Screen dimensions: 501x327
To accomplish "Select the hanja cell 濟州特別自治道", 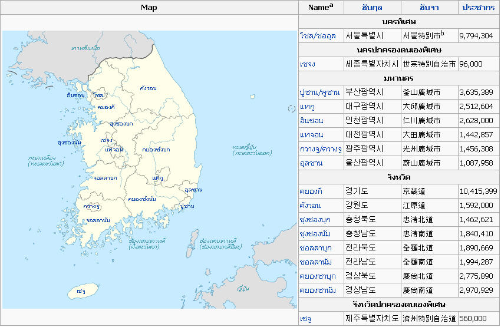I will (430, 318).
